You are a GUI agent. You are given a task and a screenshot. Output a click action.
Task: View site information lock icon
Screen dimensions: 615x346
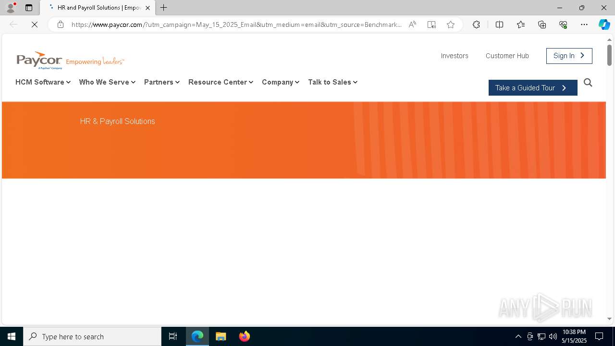(x=61, y=25)
